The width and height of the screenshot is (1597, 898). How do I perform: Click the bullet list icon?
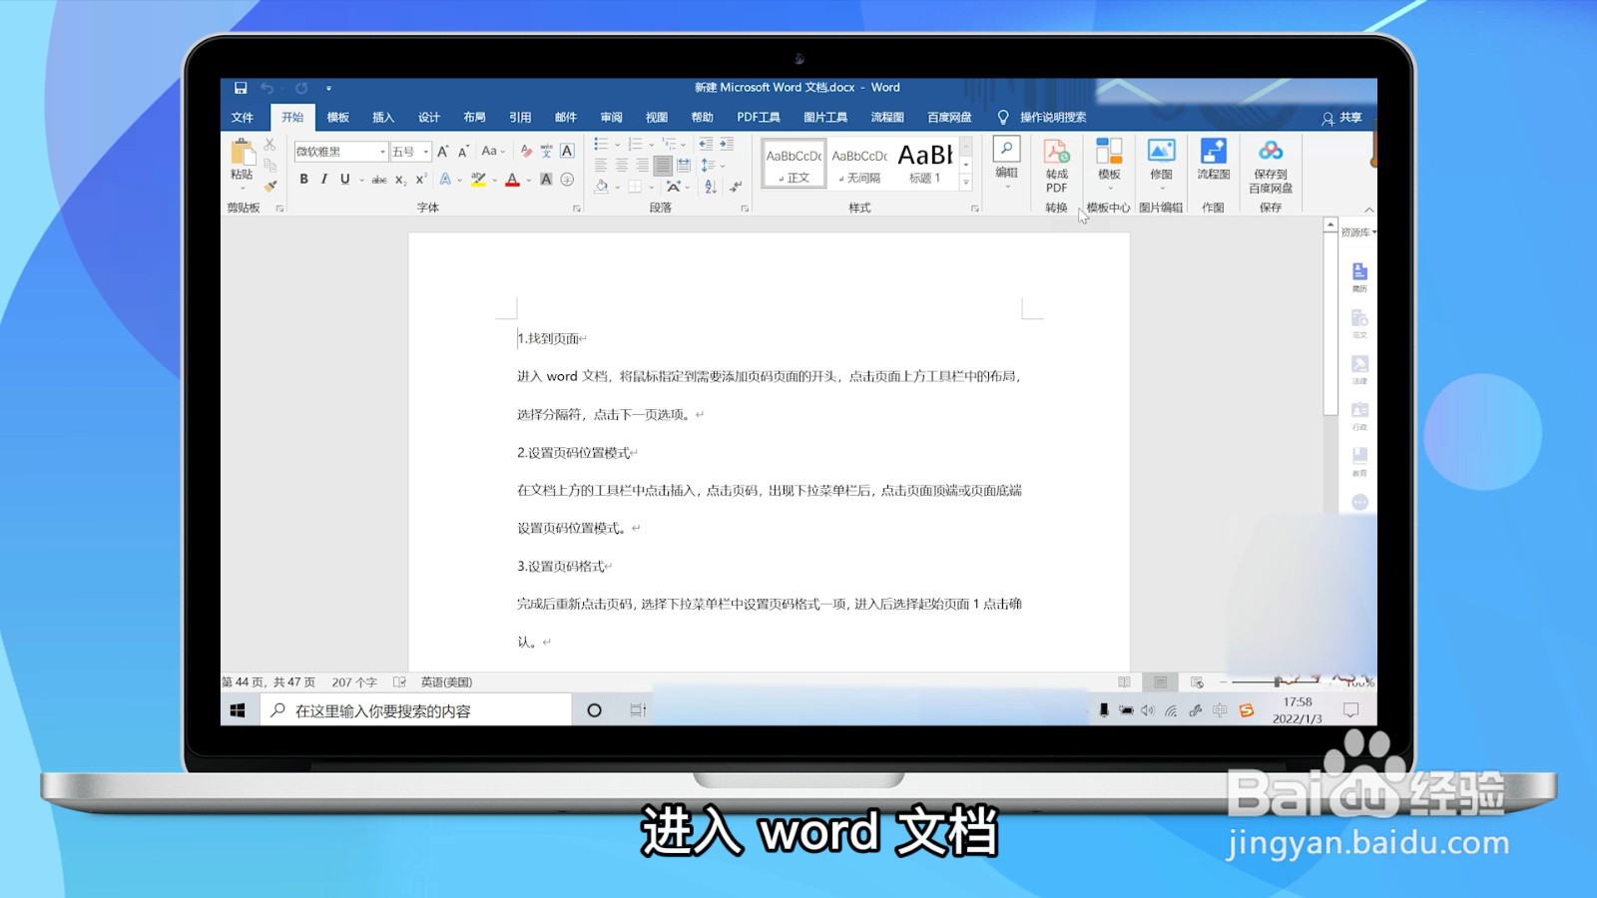pos(601,145)
